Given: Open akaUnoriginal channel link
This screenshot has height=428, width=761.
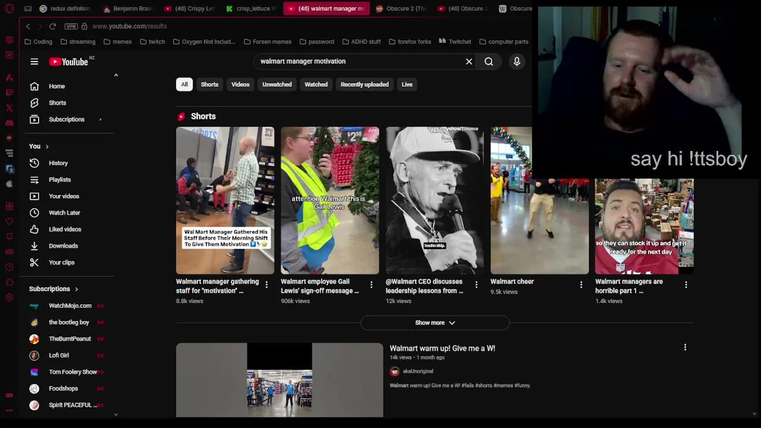Looking at the screenshot, I should click(418, 371).
